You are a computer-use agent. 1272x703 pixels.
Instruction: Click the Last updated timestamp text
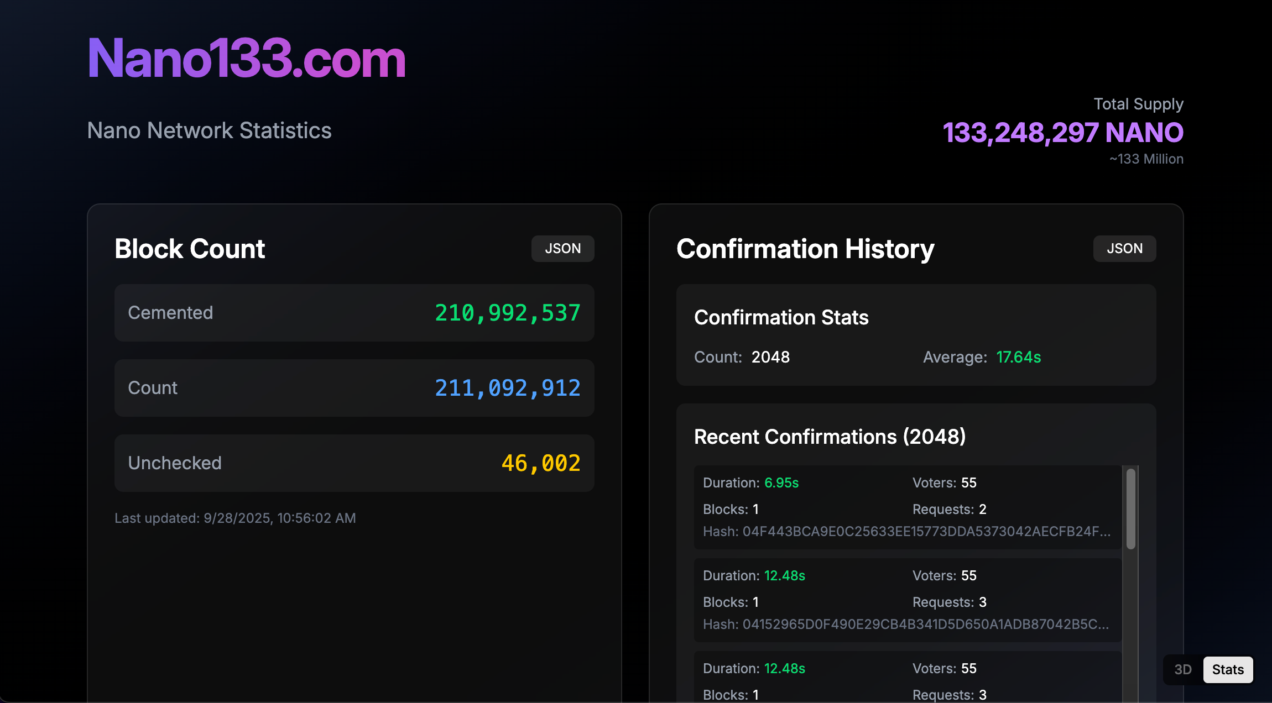(x=235, y=518)
